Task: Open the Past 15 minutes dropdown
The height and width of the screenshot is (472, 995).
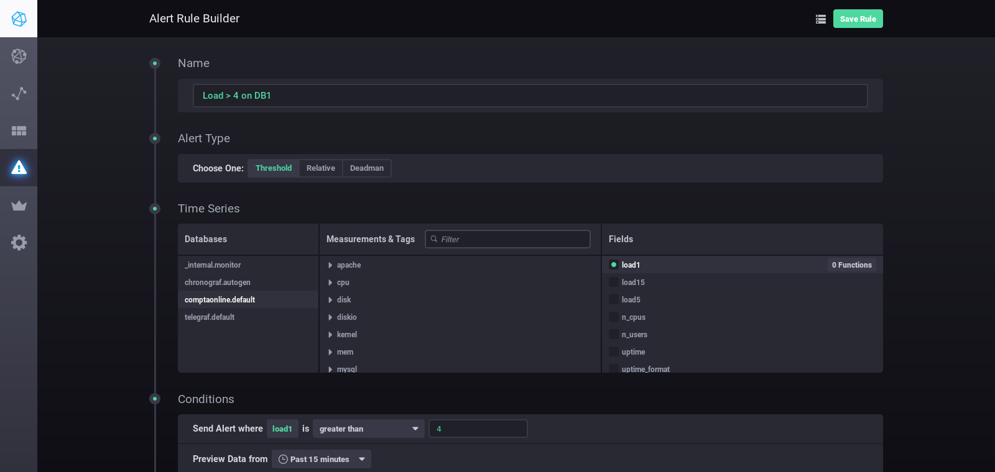Action: [321, 460]
